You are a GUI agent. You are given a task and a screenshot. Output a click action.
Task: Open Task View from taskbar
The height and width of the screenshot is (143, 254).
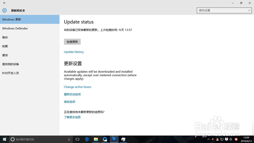[x=77, y=139]
